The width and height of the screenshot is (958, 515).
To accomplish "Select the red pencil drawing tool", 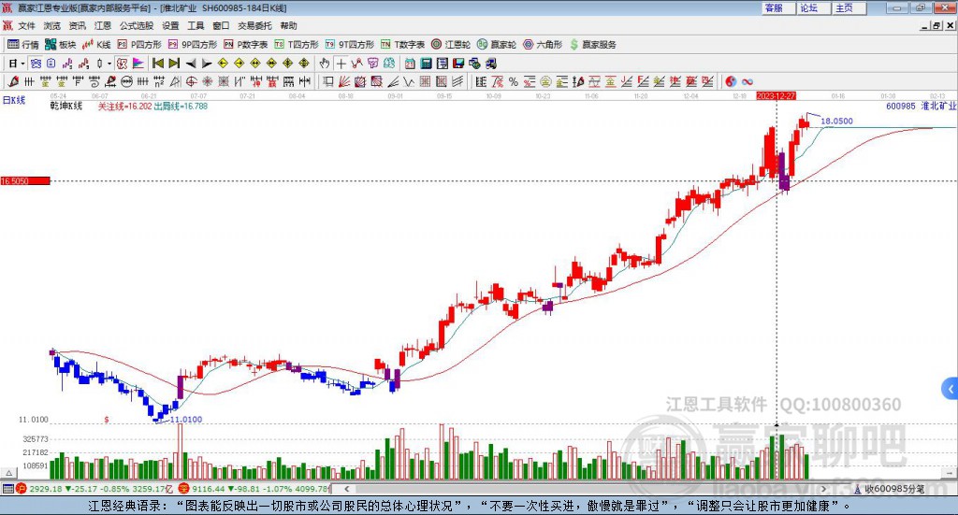I will 13,81.
